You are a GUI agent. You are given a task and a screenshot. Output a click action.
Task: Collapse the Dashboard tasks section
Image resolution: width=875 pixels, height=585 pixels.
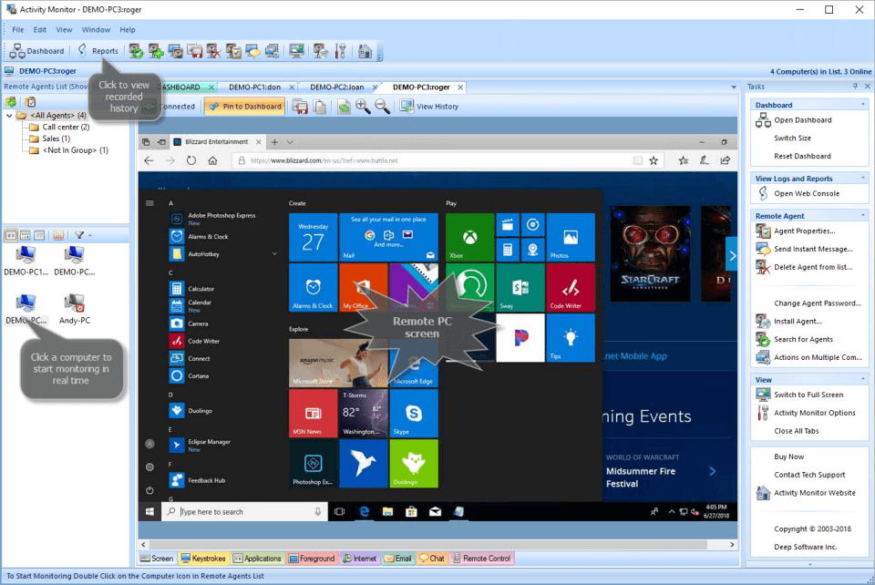point(865,104)
